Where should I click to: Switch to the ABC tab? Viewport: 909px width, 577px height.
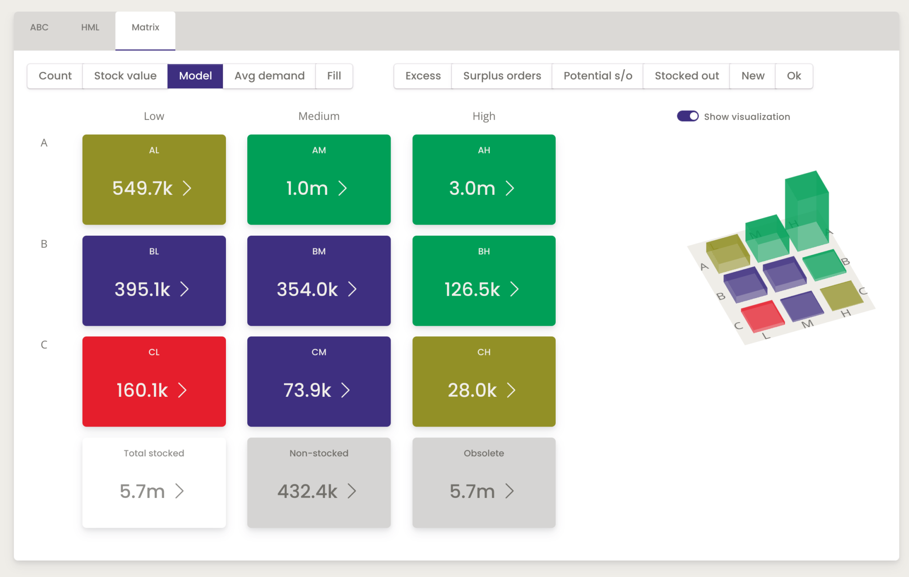40,27
